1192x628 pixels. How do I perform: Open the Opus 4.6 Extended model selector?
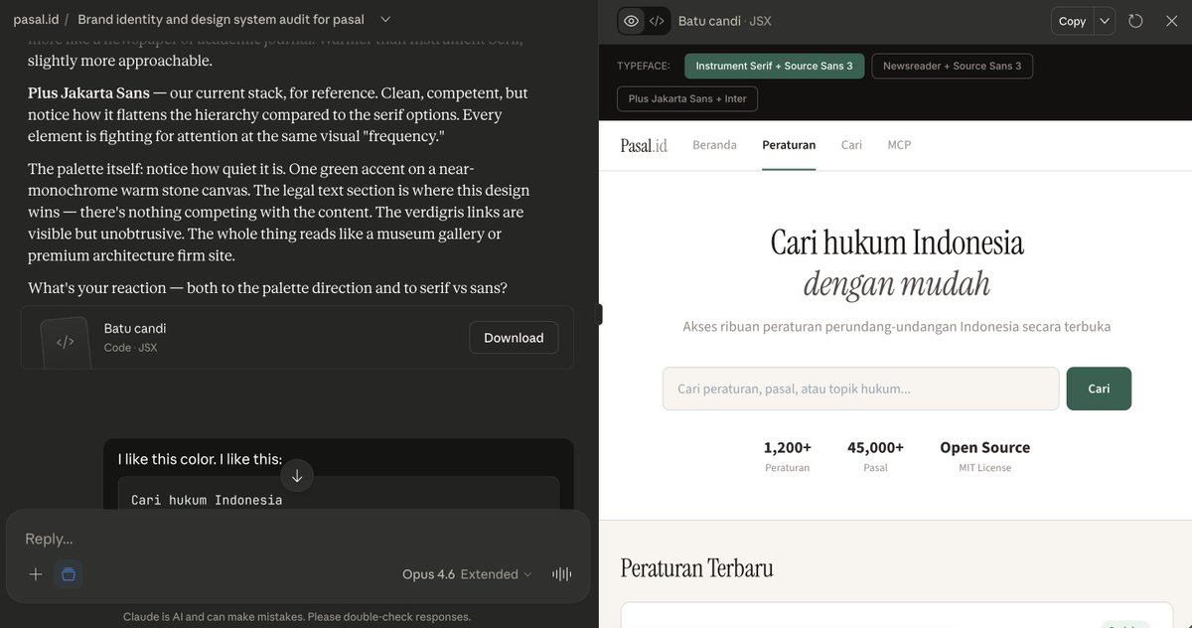(467, 574)
